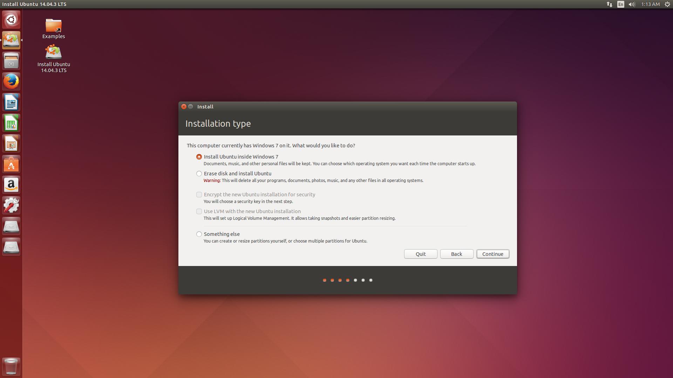
Task: Open System Settings from the dock
Action: [x=11, y=205]
